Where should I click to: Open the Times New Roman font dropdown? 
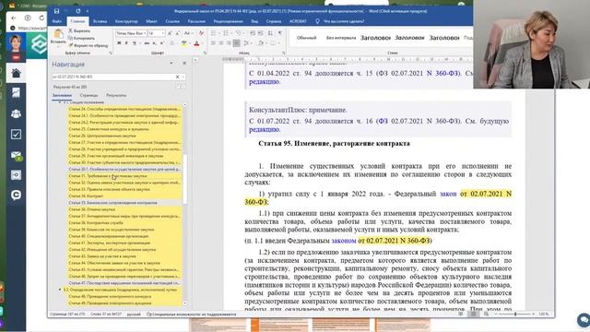pyautogui.click(x=145, y=33)
